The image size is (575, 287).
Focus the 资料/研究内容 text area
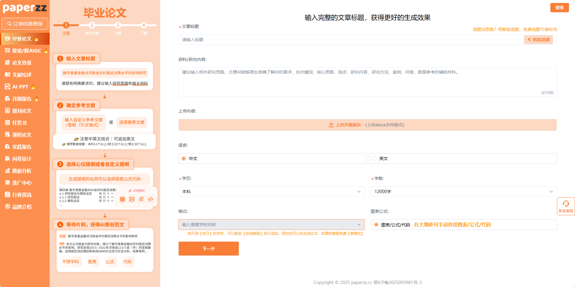[367, 82]
